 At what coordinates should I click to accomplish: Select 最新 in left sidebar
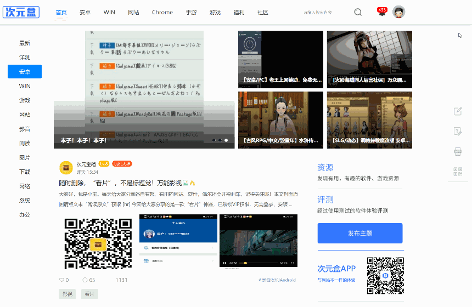pos(25,43)
